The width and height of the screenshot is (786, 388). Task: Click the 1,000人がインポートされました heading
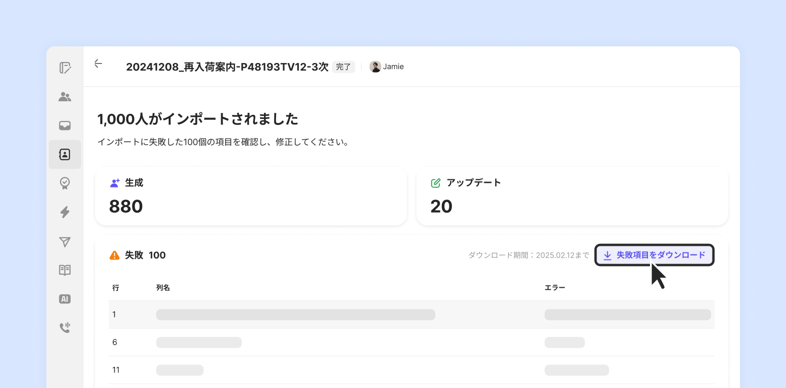(198, 119)
